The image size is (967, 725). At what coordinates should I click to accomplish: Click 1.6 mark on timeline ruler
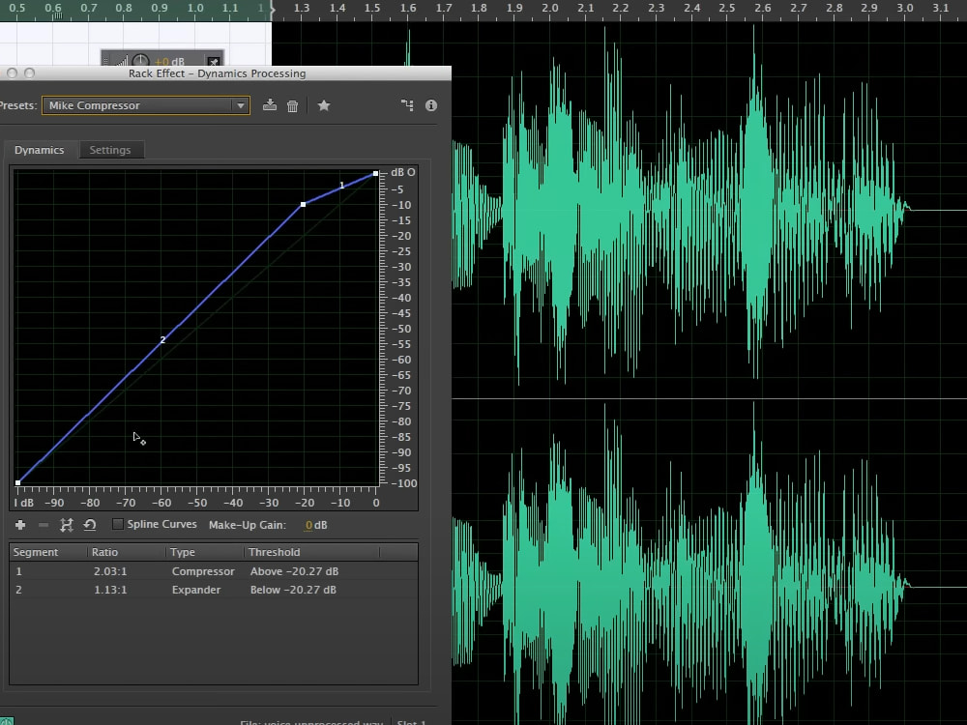pyautogui.click(x=408, y=8)
